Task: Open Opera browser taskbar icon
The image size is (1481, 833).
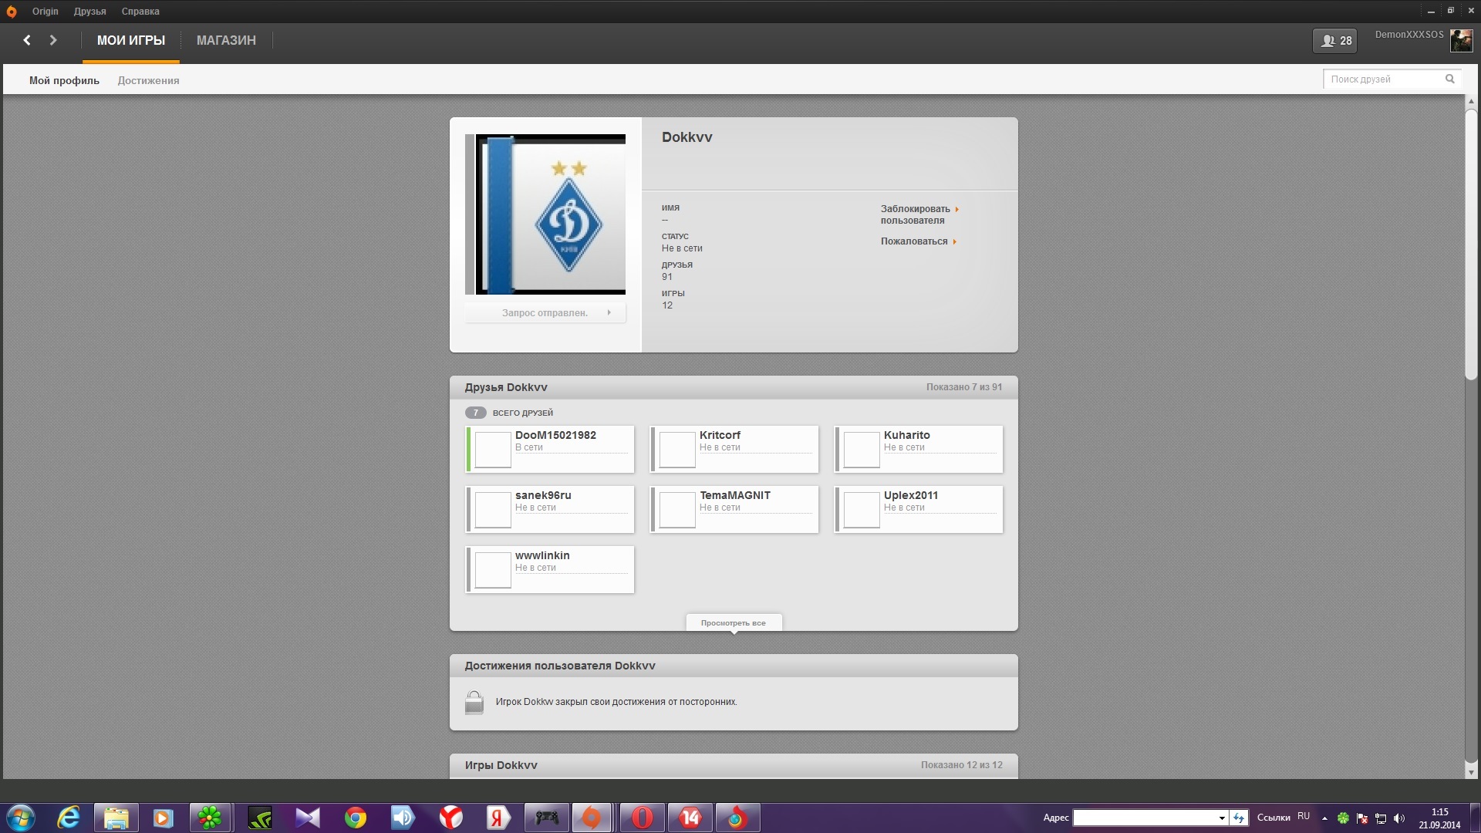Action: [642, 818]
